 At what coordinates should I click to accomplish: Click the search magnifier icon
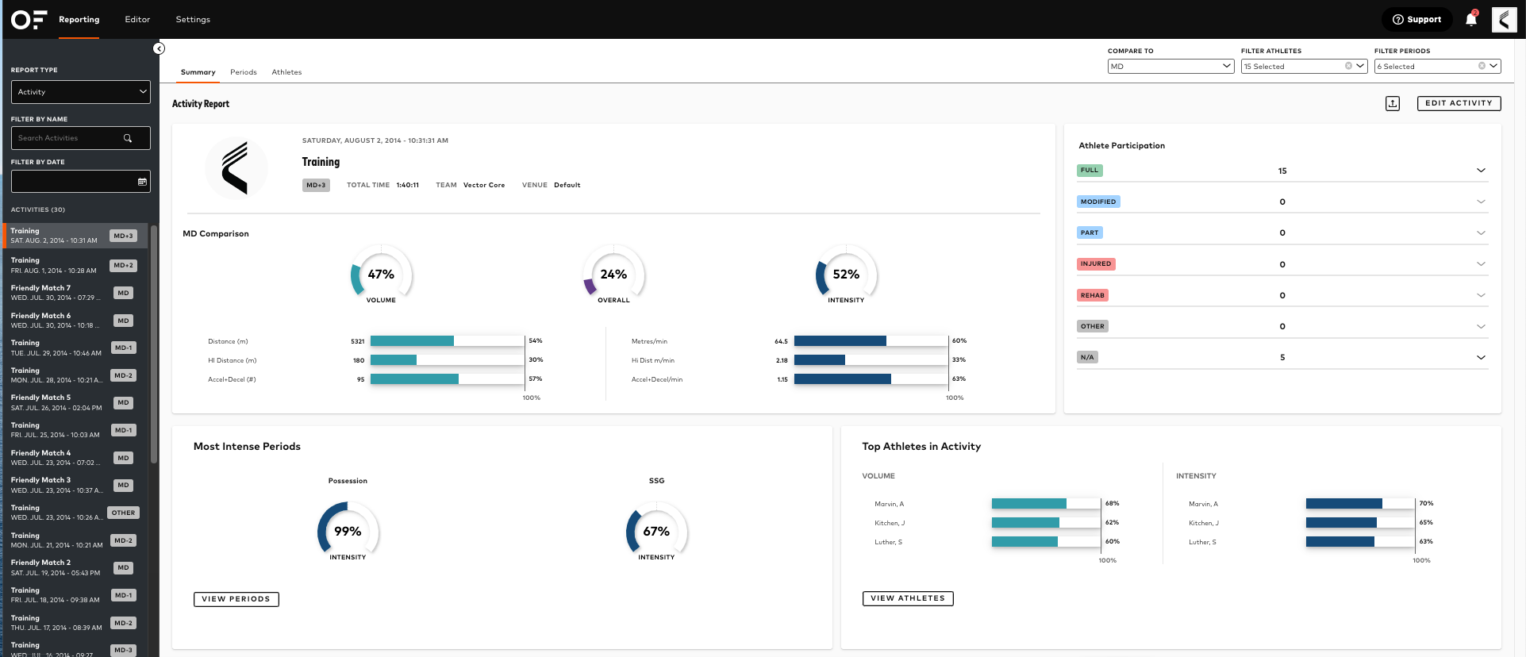coord(128,138)
